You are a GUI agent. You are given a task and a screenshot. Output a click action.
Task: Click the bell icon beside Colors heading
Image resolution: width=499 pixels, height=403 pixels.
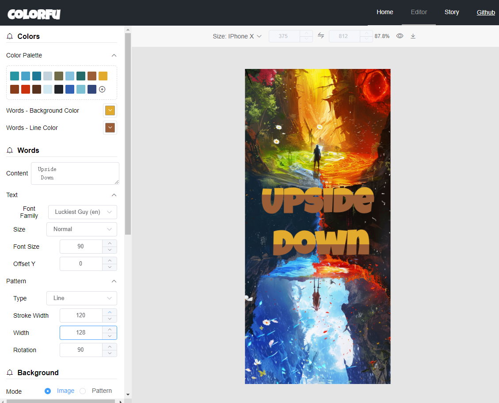[x=10, y=36]
